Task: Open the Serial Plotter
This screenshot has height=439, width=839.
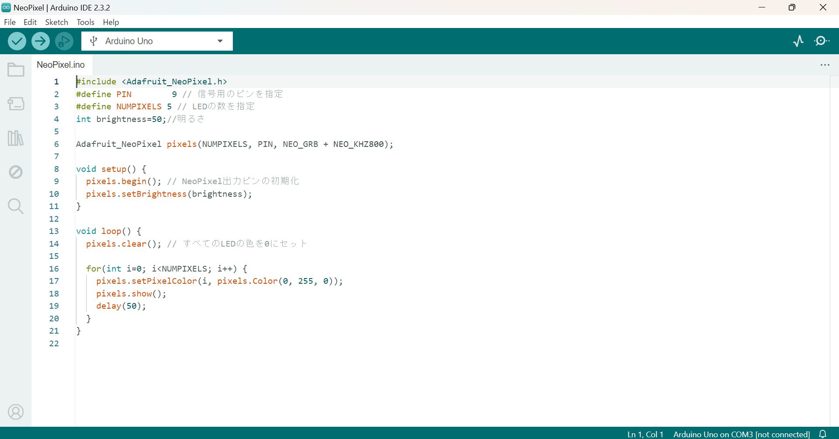Action: pos(798,41)
